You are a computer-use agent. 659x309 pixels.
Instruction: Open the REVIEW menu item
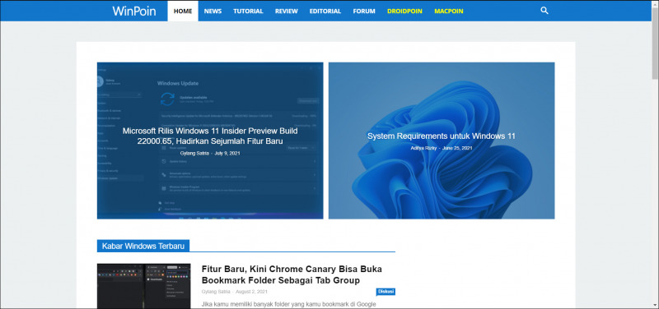[286, 12]
